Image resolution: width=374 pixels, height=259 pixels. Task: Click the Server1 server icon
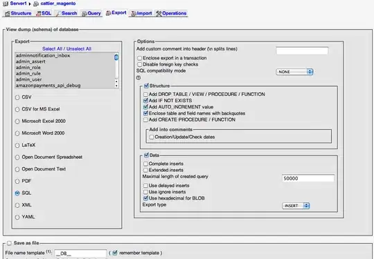(6, 3)
